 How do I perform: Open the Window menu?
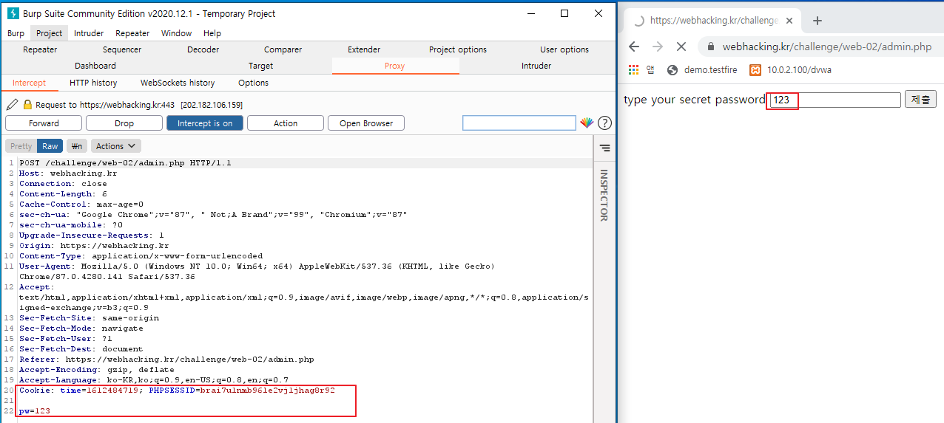tap(176, 33)
